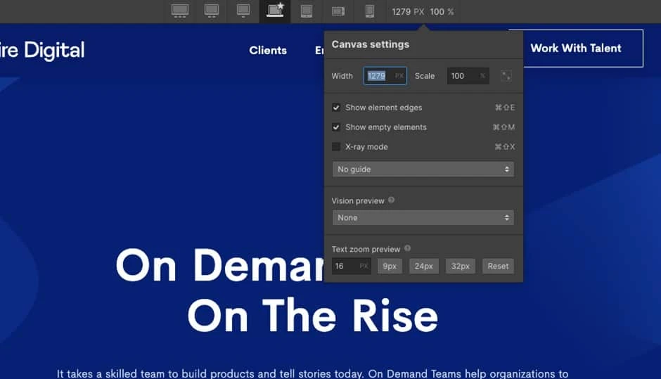Expand the Vision preview None dropdown
Screen dimensions: 661x379
[x=423, y=218]
